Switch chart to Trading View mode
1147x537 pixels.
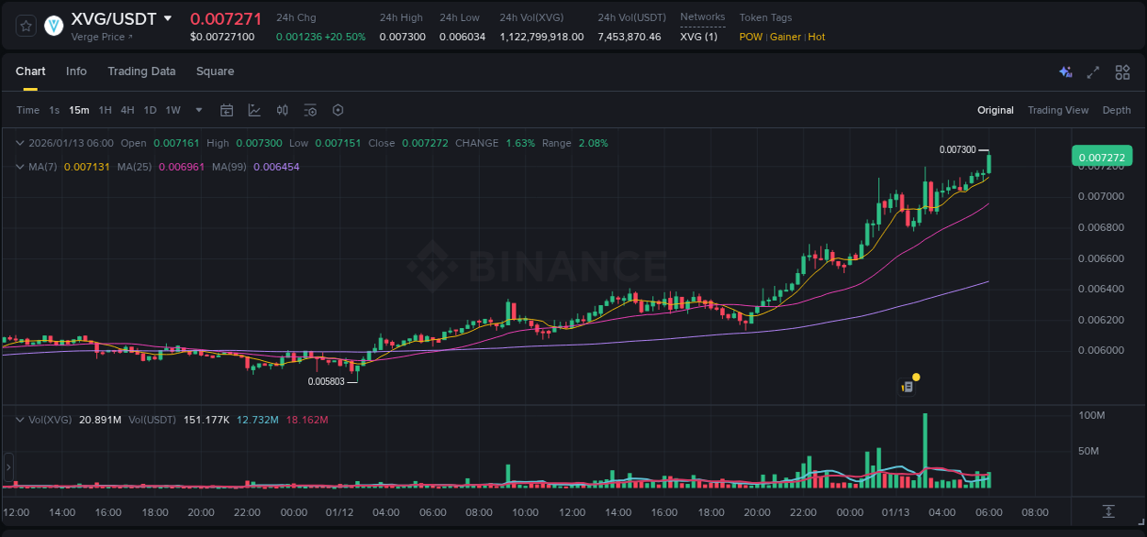tap(1058, 110)
